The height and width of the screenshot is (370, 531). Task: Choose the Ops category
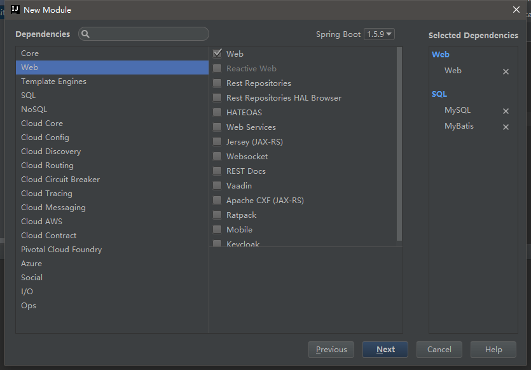(112, 305)
